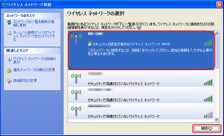The image size is (224, 136).
Task: Click the green refresh network list icon
Action: coord(9,23)
